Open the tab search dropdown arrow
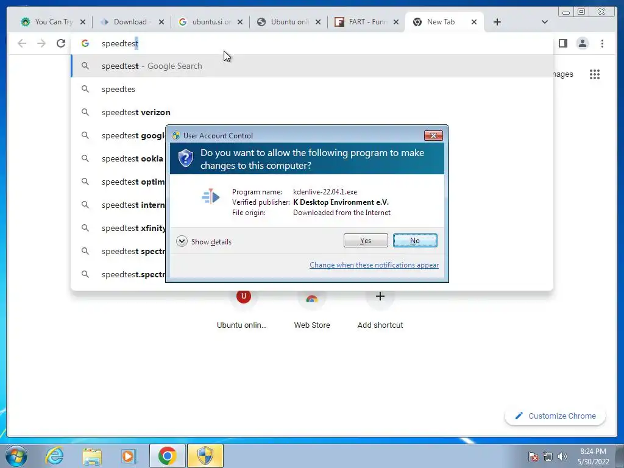The height and width of the screenshot is (468, 624). pos(545,22)
